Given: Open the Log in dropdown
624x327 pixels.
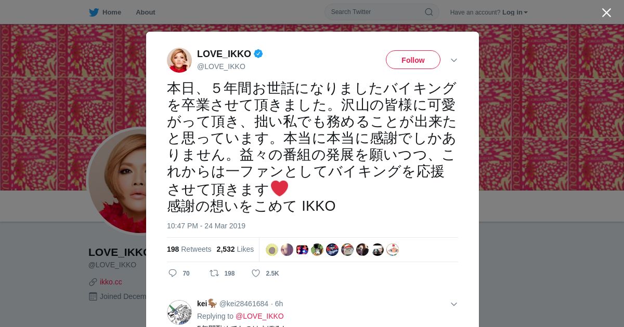Looking at the screenshot, I should pyautogui.click(x=515, y=12).
